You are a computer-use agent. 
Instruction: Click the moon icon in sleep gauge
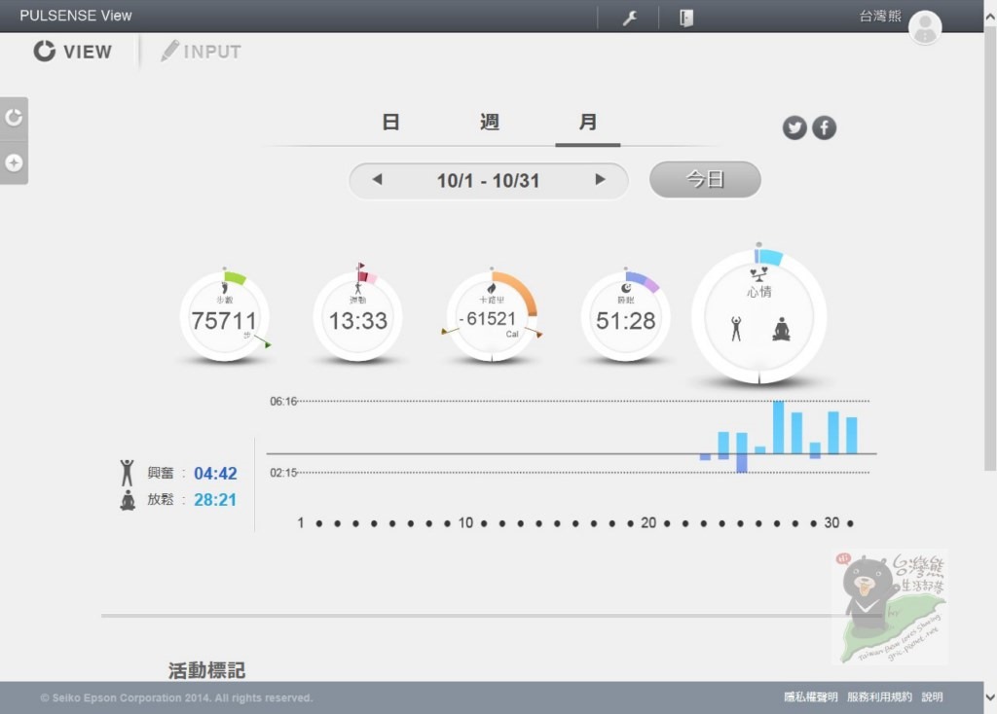[x=626, y=288]
